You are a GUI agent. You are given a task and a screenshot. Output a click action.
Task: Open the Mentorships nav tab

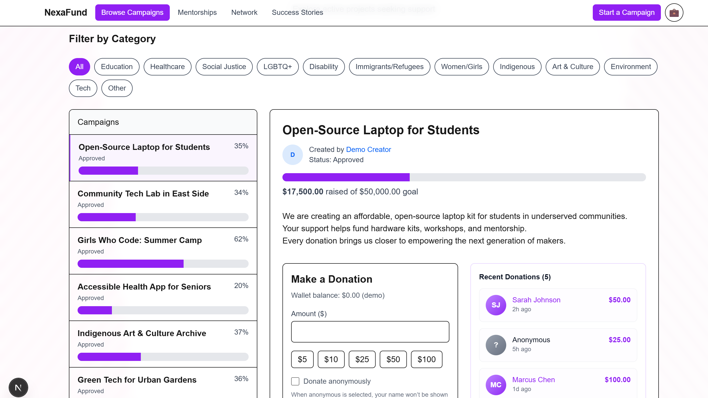point(197,12)
